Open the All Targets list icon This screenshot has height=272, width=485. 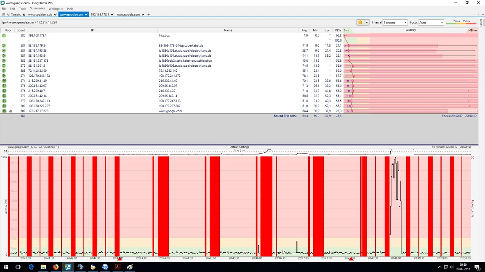coord(3,14)
